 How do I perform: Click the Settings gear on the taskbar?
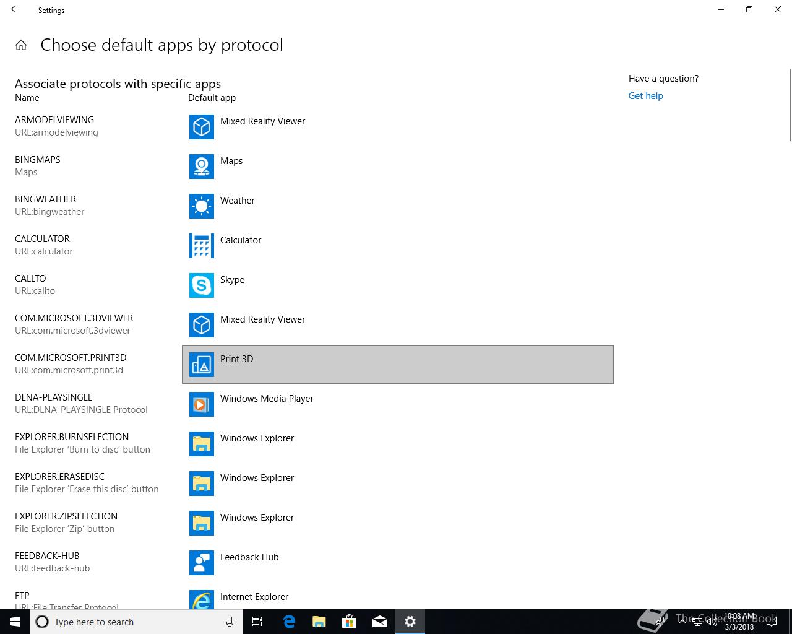[x=410, y=622]
